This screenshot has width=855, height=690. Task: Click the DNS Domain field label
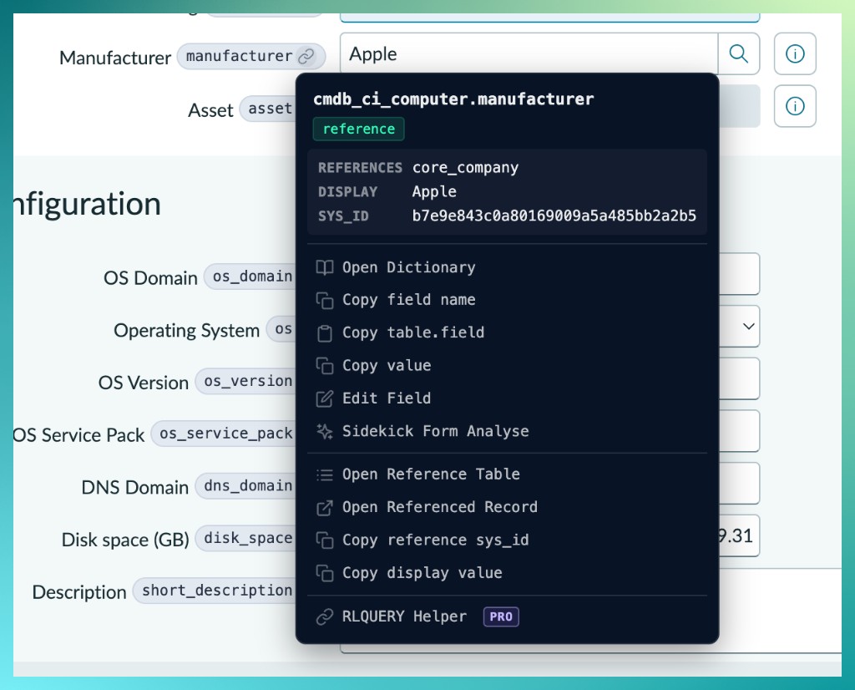point(135,487)
